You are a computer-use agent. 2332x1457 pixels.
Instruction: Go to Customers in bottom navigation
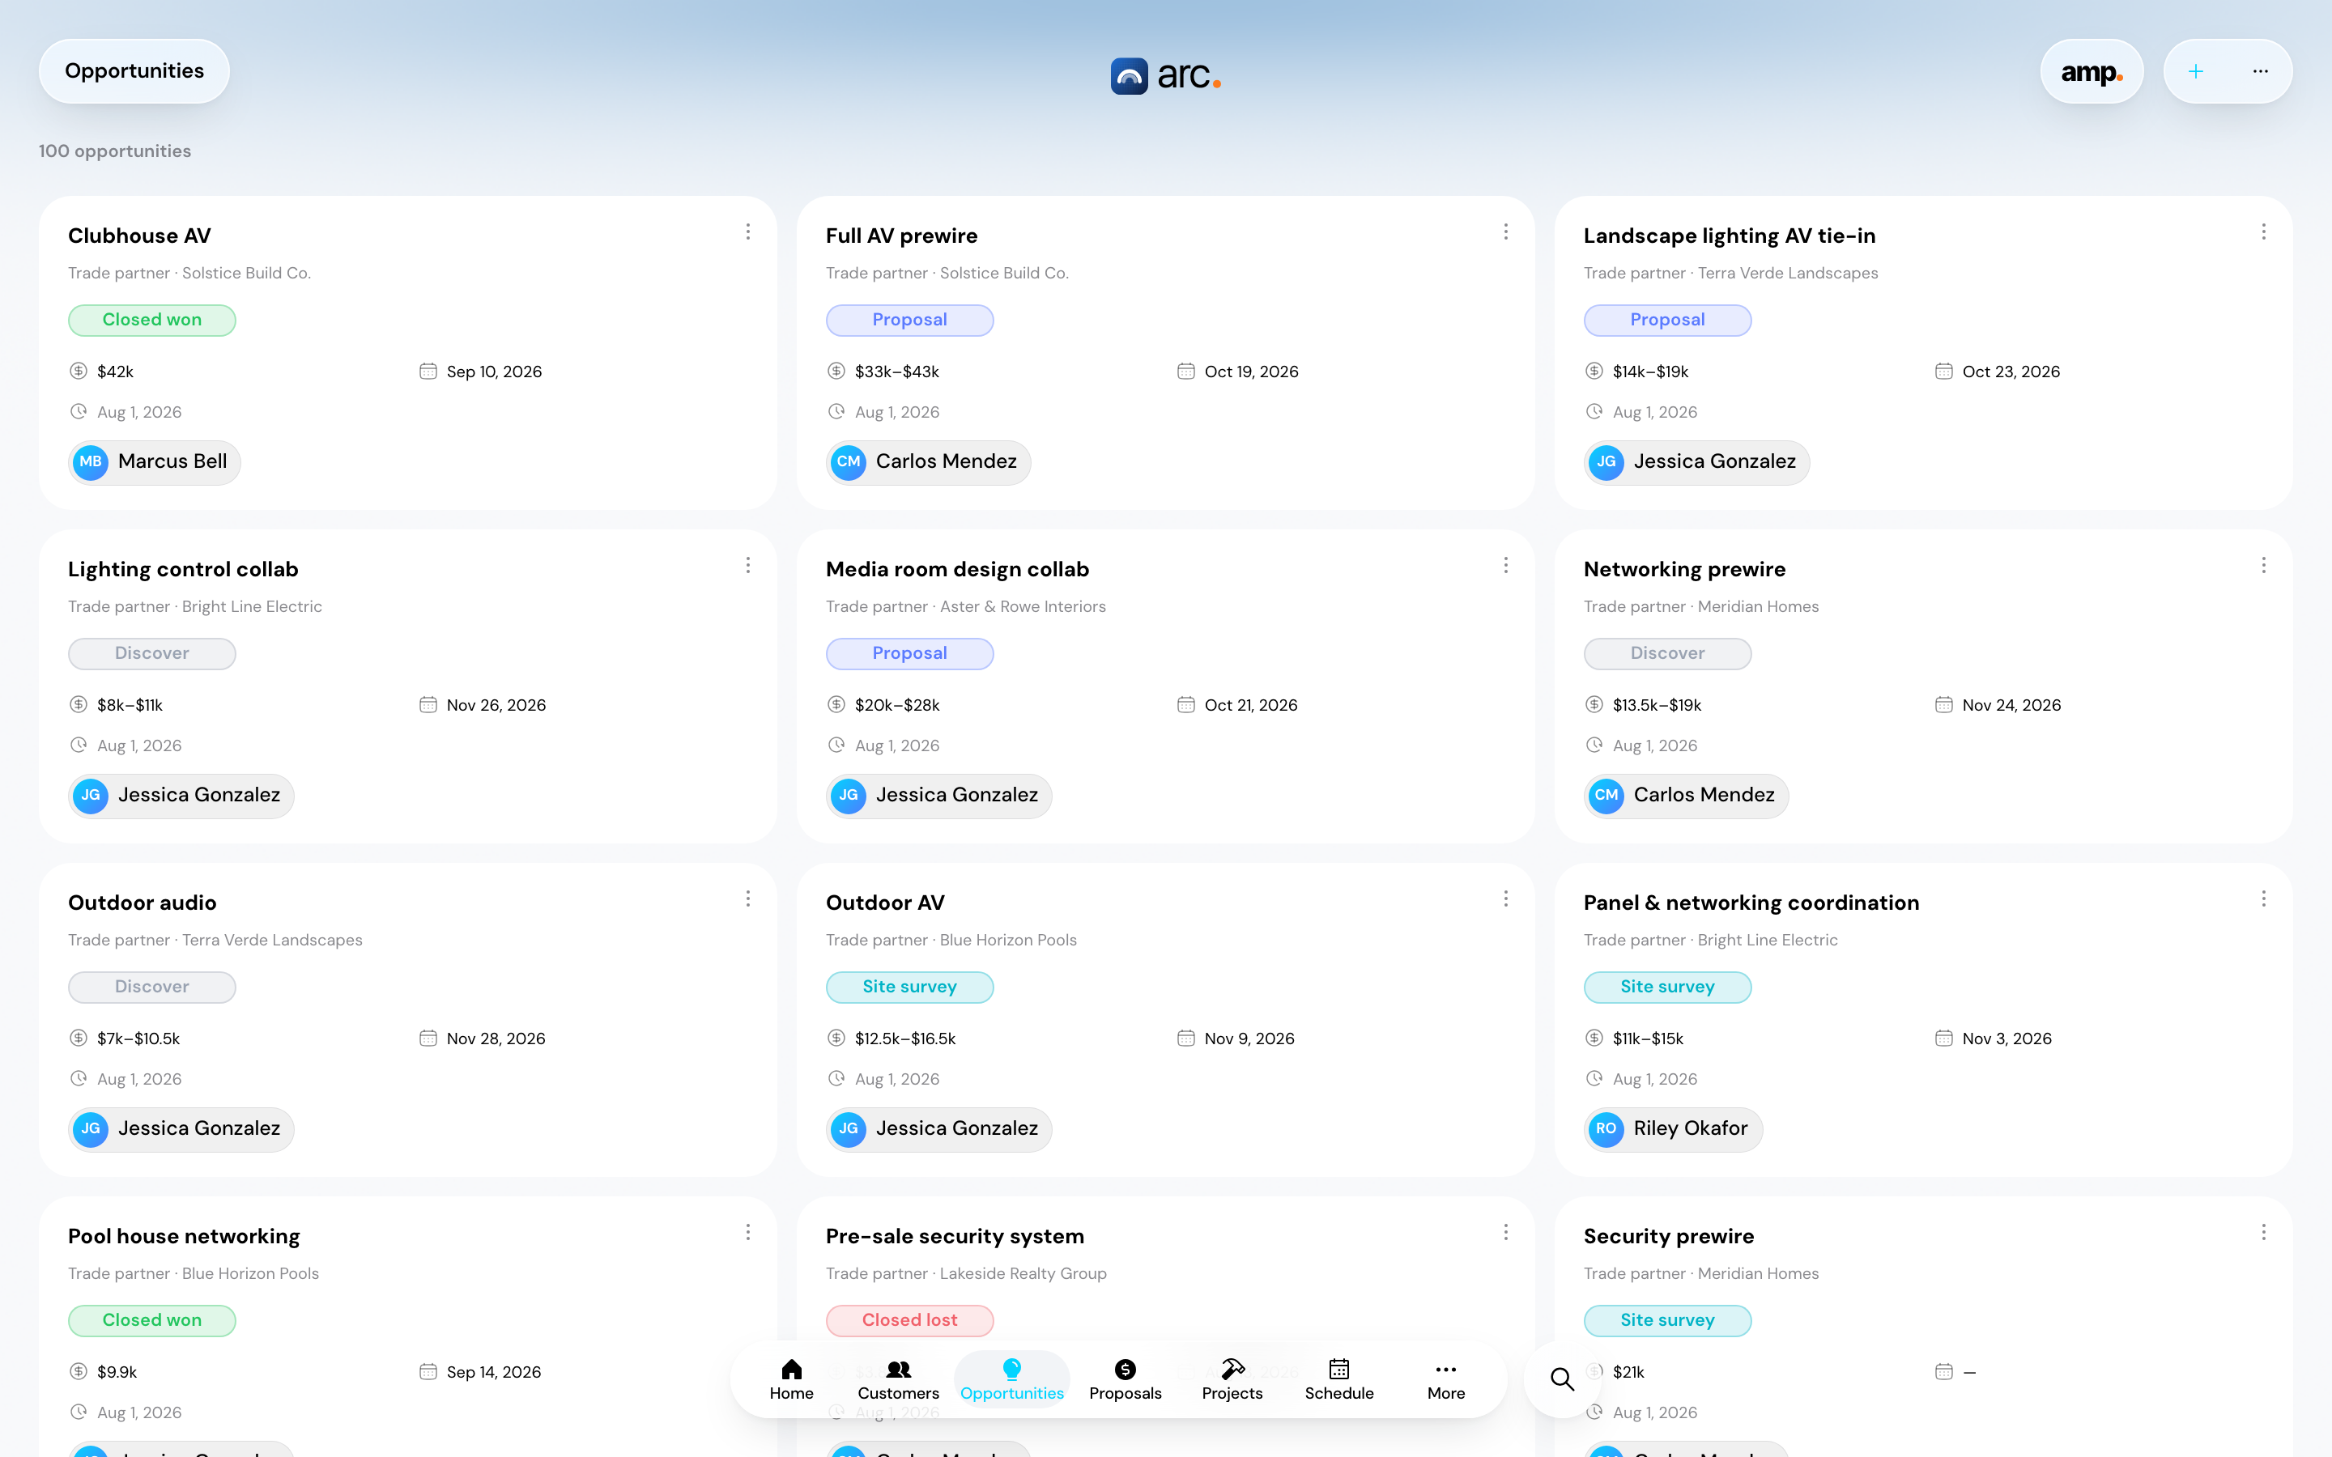[x=898, y=1379]
